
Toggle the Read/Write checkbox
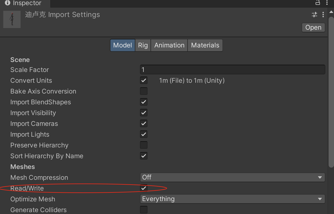point(144,188)
